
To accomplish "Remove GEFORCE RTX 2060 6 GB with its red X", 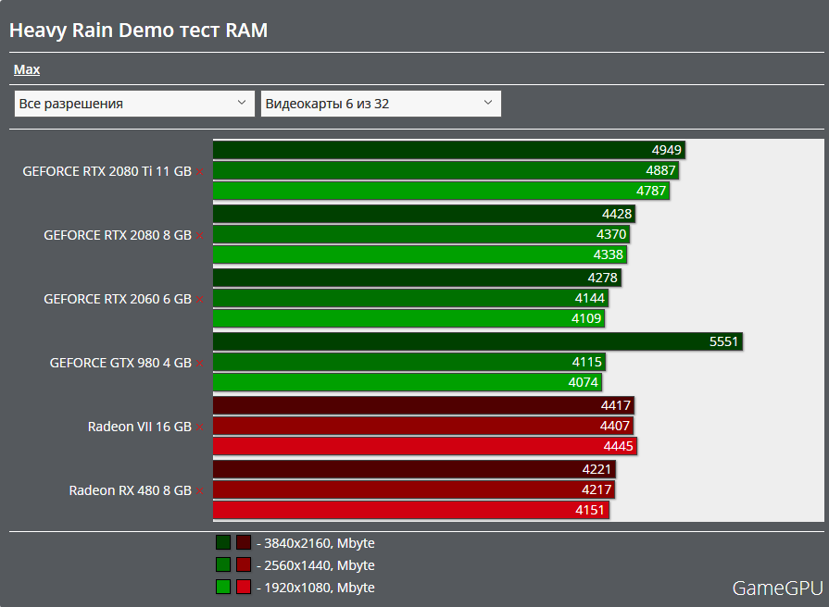I will click(199, 300).
